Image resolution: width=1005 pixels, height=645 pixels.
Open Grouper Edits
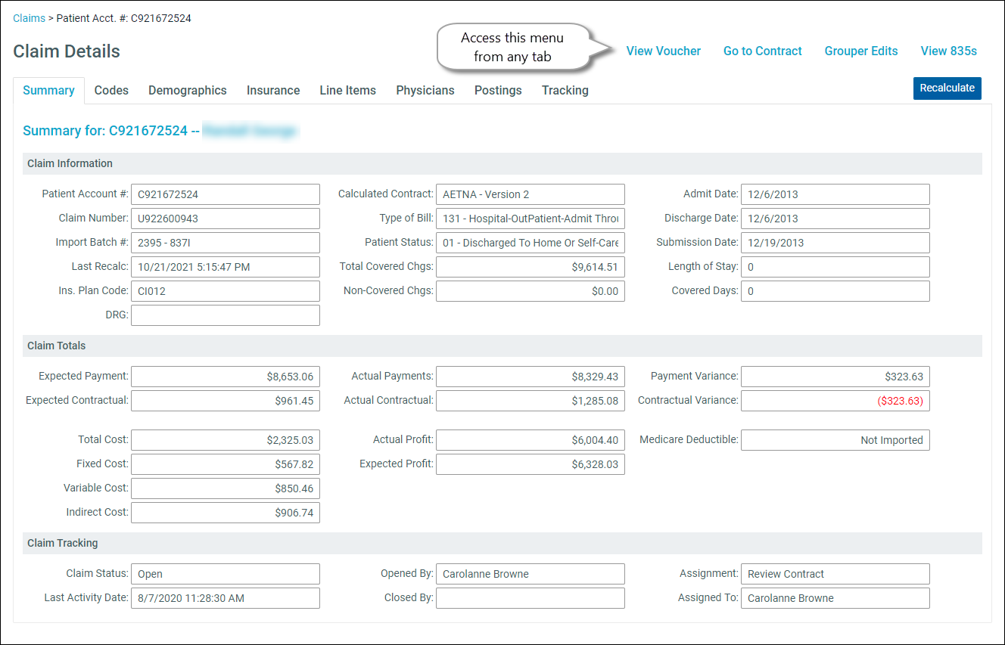click(860, 51)
